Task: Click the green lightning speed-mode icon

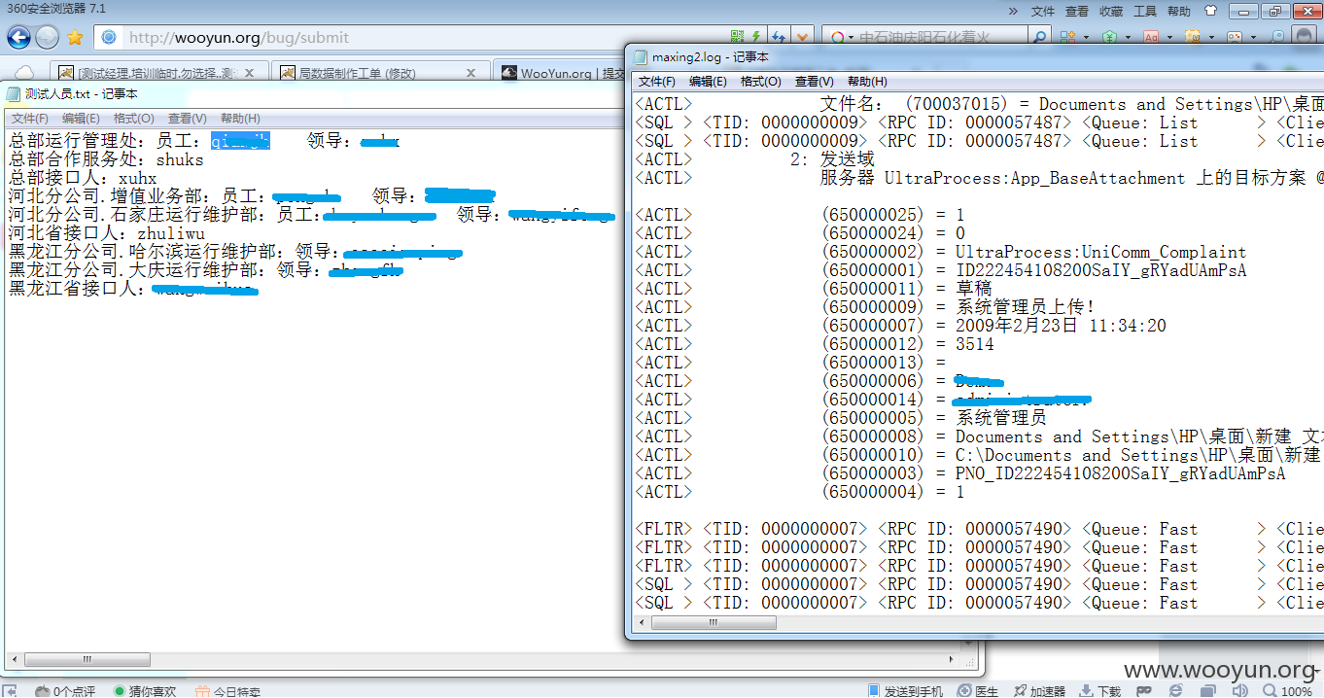Action: click(x=755, y=38)
